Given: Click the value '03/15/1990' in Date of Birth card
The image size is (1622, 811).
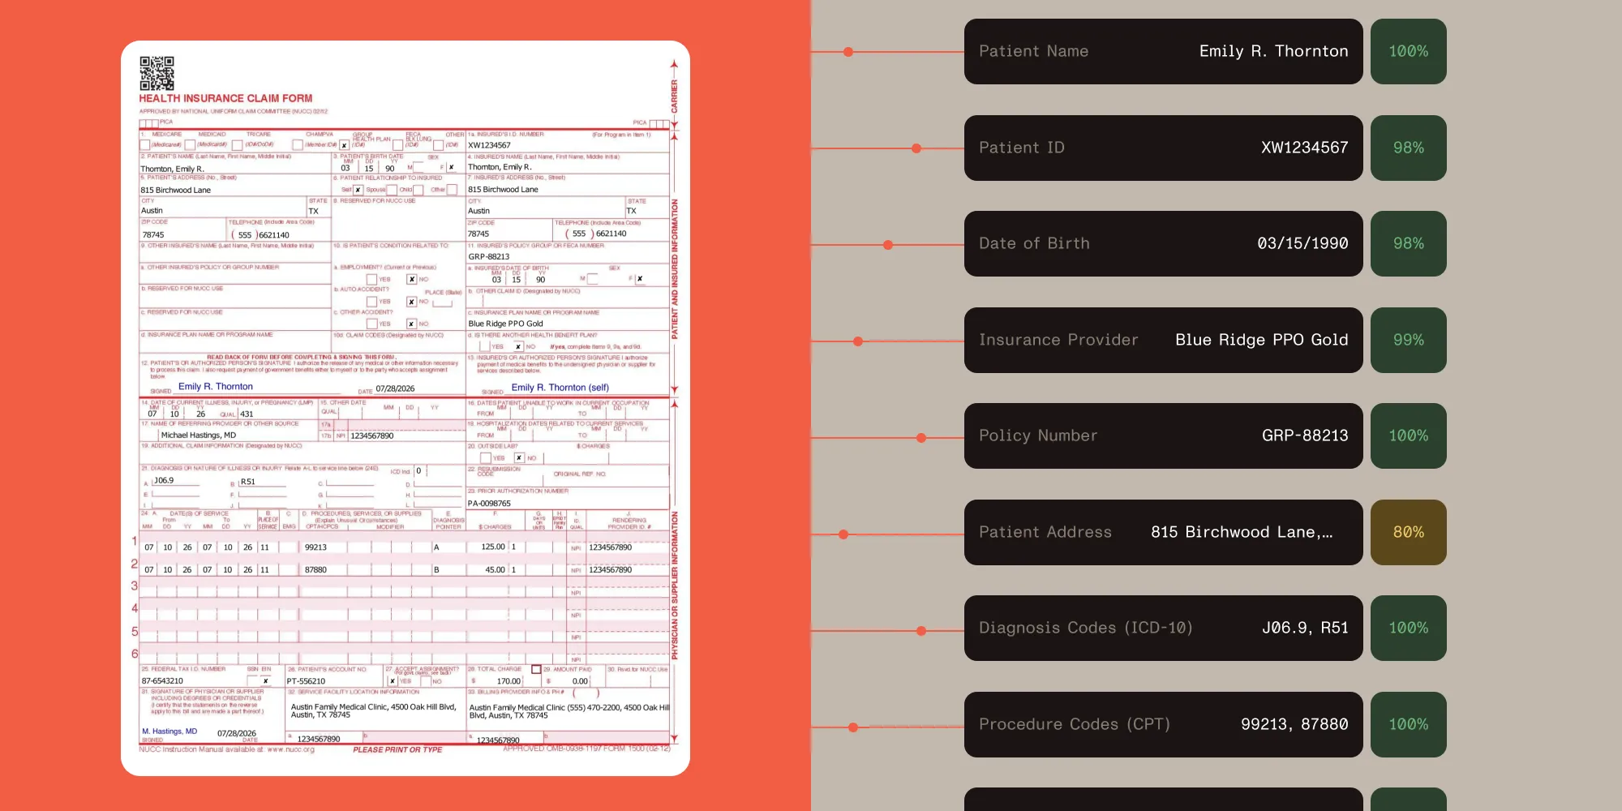Looking at the screenshot, I should pos(1302,243).
